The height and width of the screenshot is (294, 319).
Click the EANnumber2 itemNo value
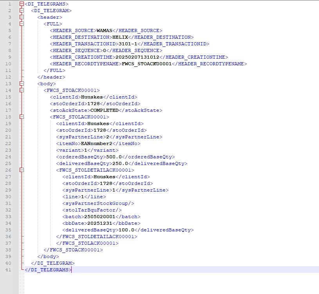click(x=97, y=143)
